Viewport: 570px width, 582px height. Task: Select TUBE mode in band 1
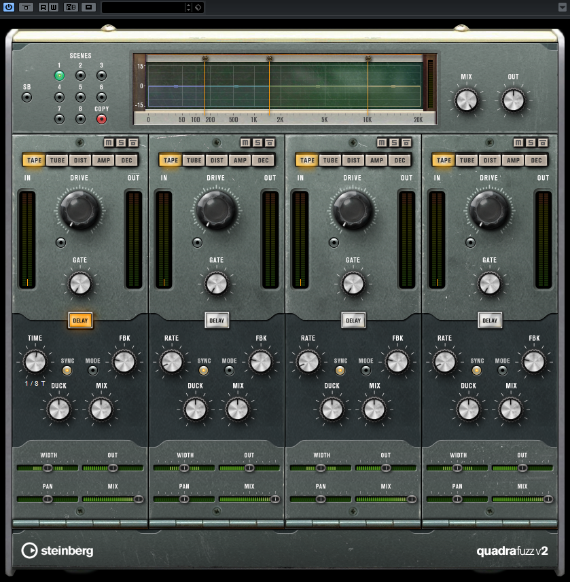tap(58, 160)
